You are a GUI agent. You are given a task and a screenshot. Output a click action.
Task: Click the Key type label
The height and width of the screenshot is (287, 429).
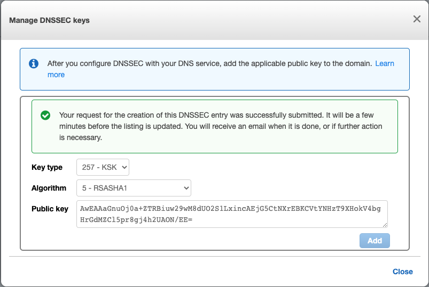click(x=47, y=167)
